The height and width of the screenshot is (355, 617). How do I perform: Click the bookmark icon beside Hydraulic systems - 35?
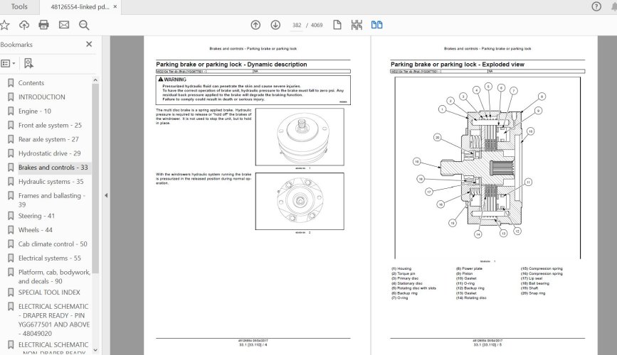(x=11, y=182)
